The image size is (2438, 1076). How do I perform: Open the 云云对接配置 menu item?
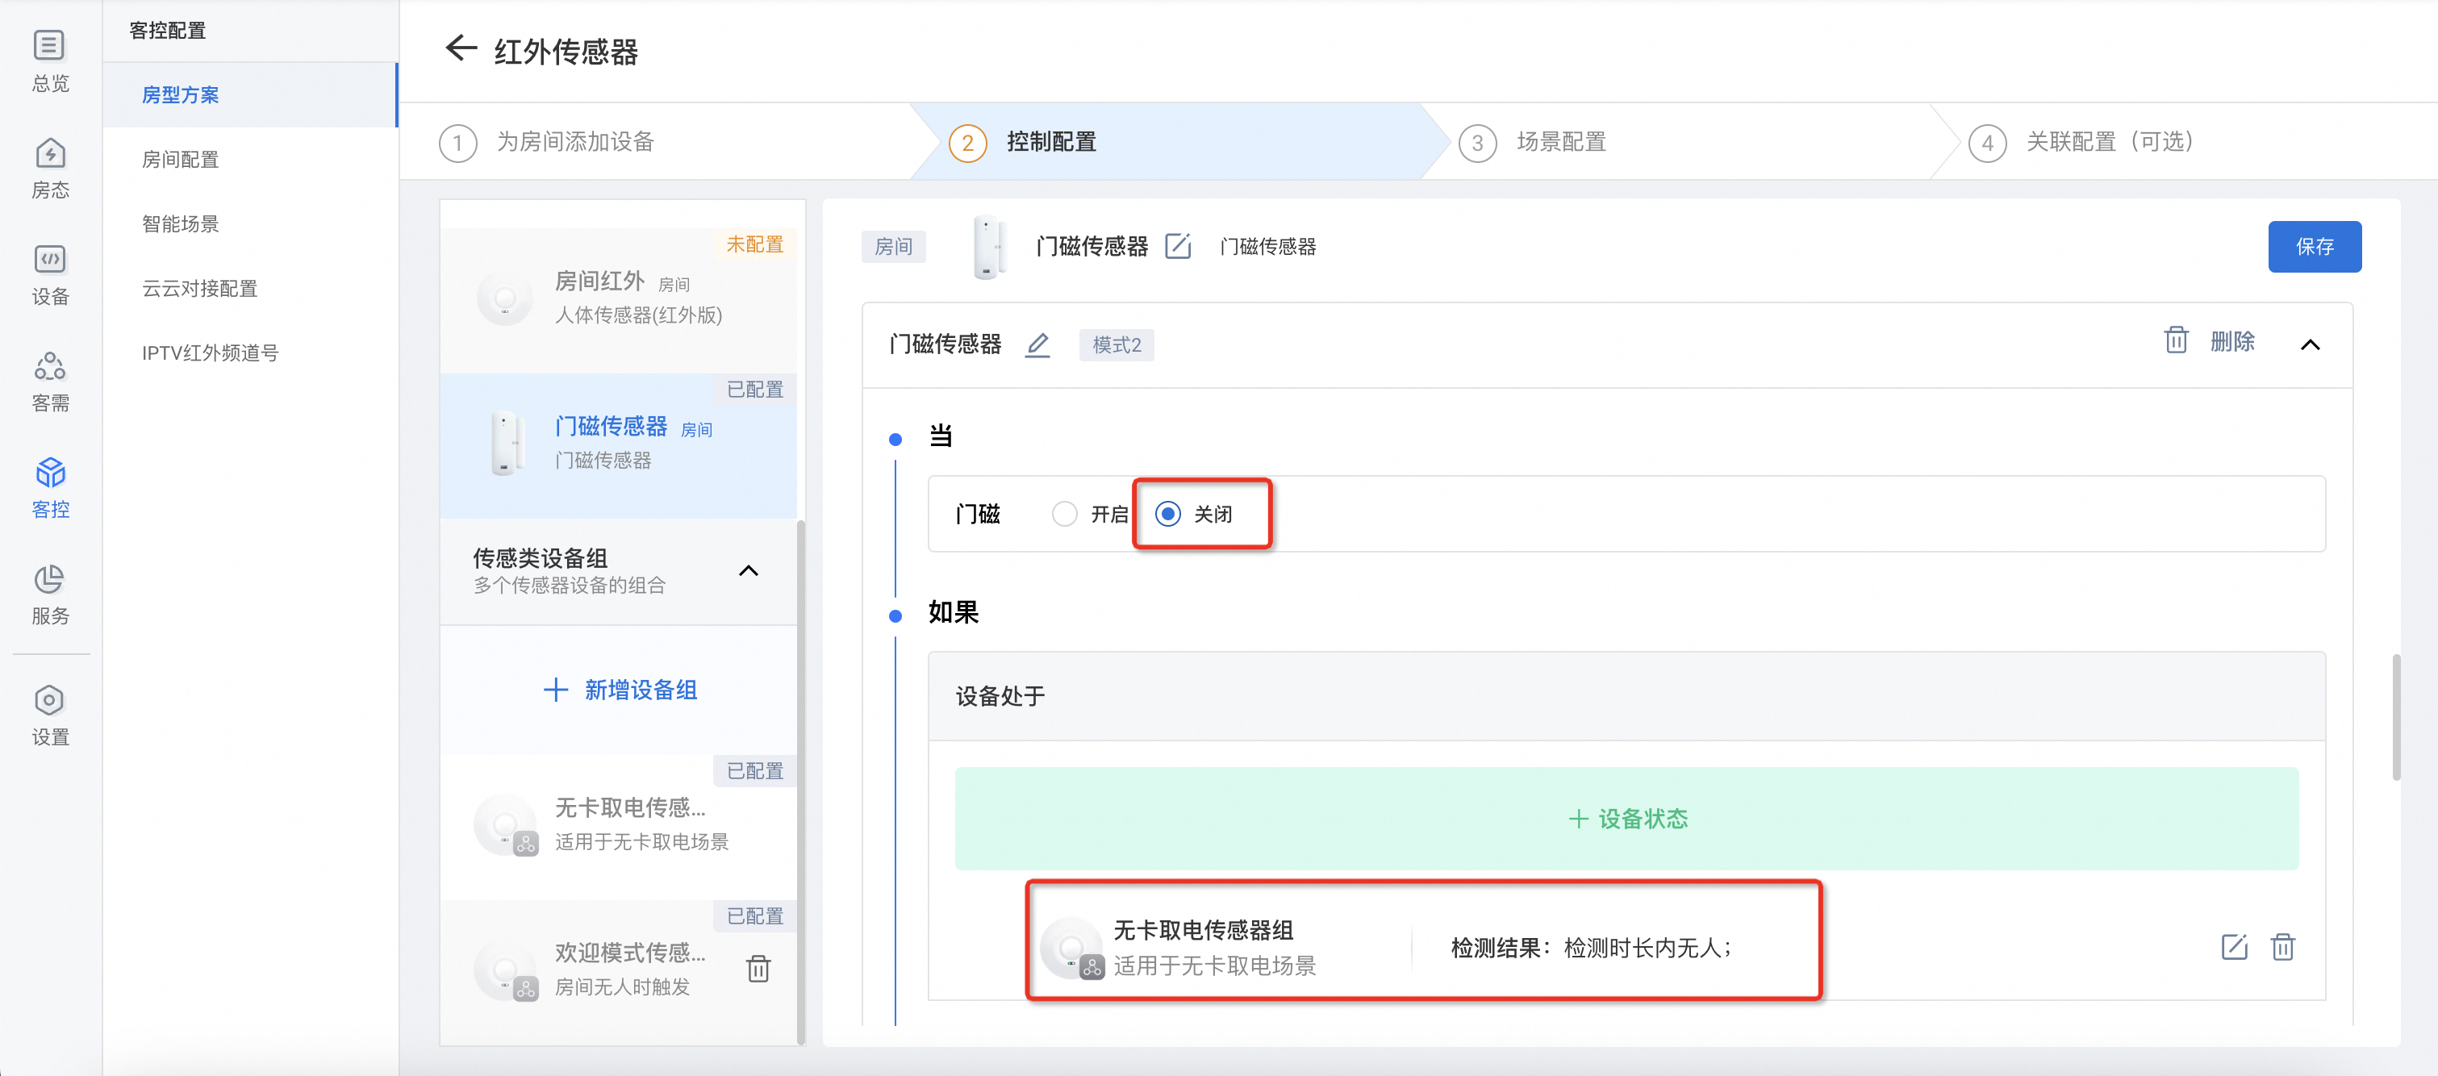[x=250, y=288]
